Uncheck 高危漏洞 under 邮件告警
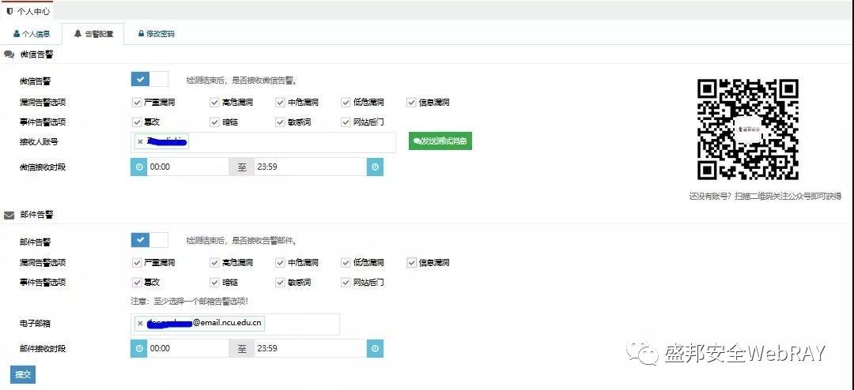This screenshot has height=390, width=854. pos(214,263)
